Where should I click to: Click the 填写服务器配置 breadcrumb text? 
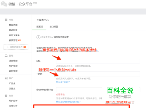(61, 37)
